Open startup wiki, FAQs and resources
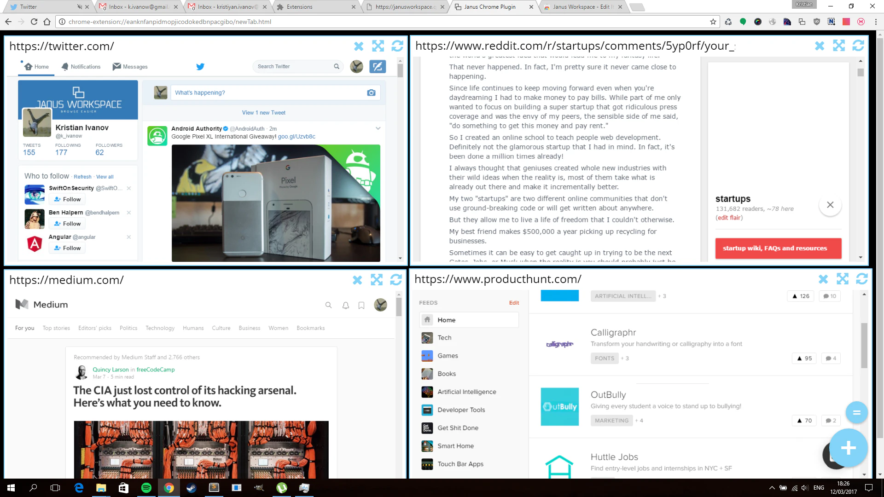The image size is (884, 497). [778, 248]
